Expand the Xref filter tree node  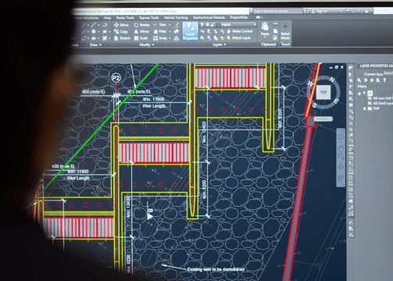coord(364,108)
